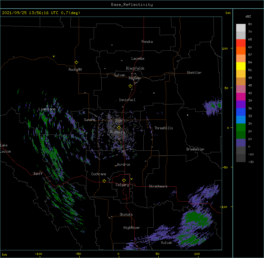Select the Lacombe city label
264x258 pixels.
(138, 59)
